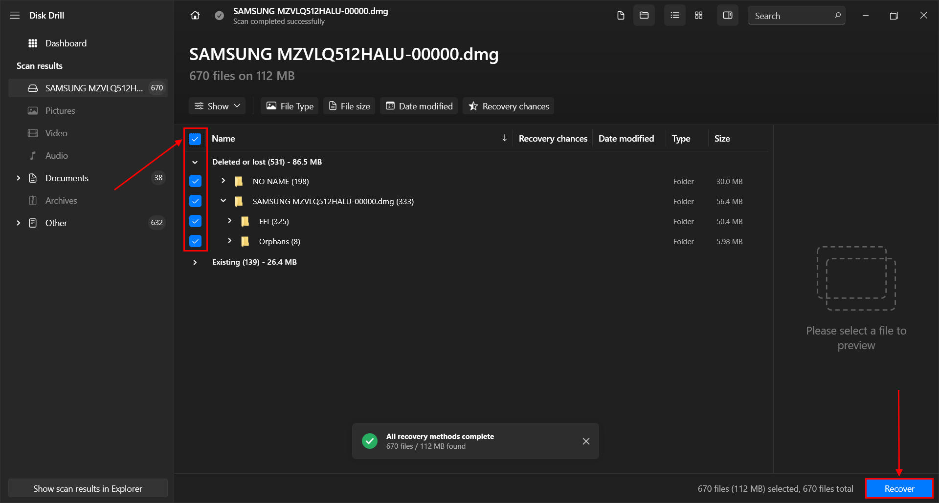Click the 30.0 MB size value
939x503 pixels.
pyautogui.click(x=730, y=182)
